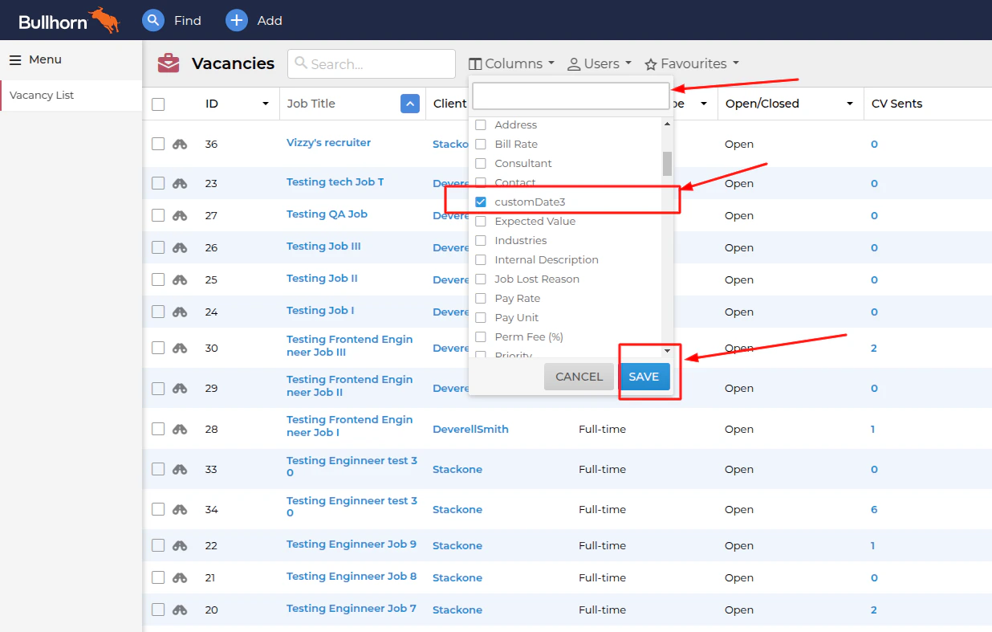Click the Vacancies briefcase icon

(x=169, y=63)
